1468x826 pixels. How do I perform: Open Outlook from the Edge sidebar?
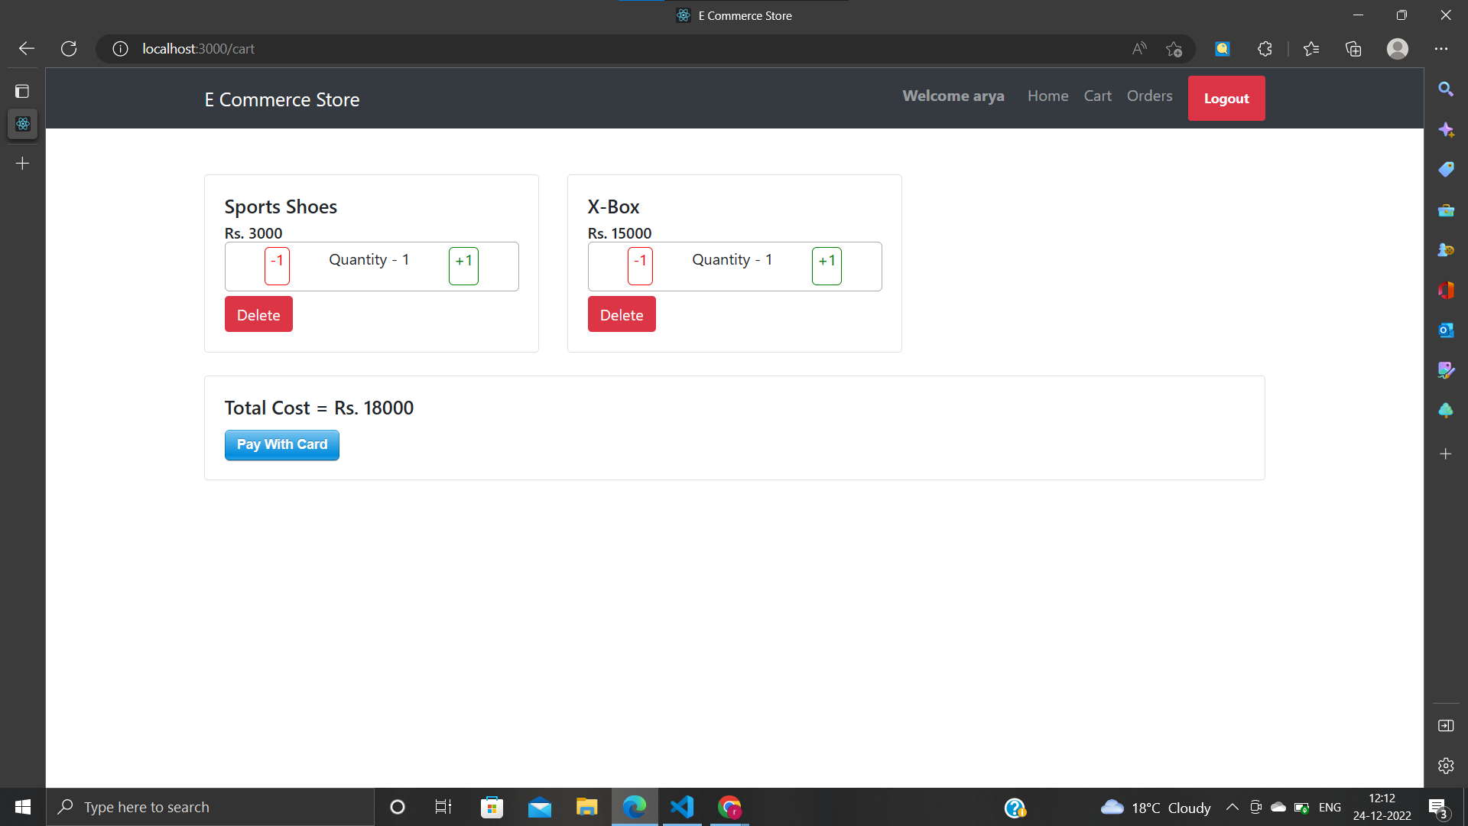(1446, 330)
